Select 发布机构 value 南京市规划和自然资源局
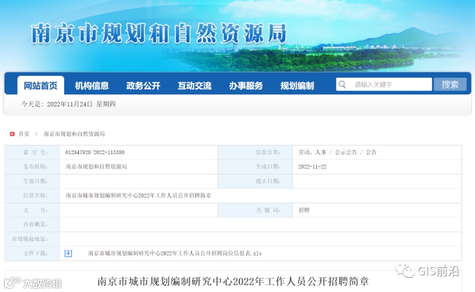Viewport: 475px width, 292px height. click(96, 166)
